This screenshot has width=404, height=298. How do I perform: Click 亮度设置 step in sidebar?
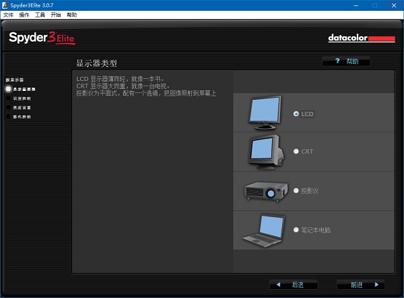(22, 108)
